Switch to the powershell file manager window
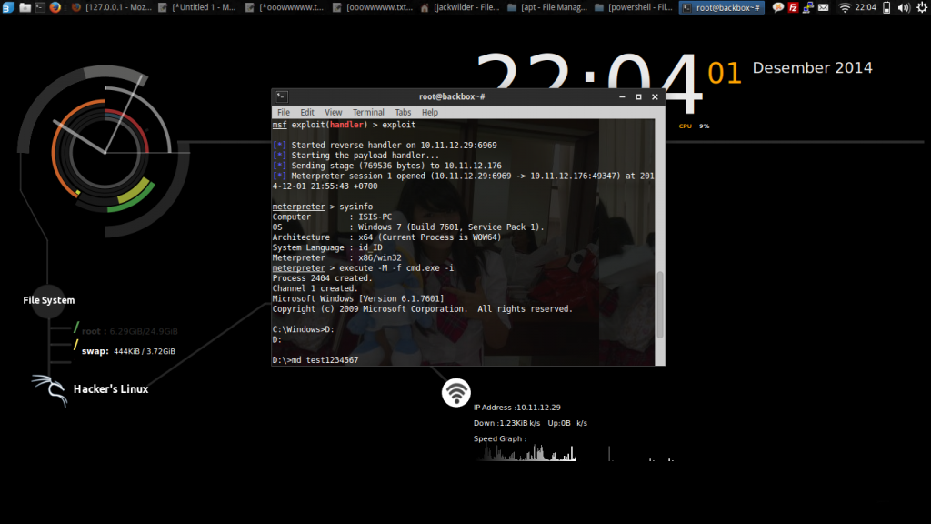 [x=634, y=7]
